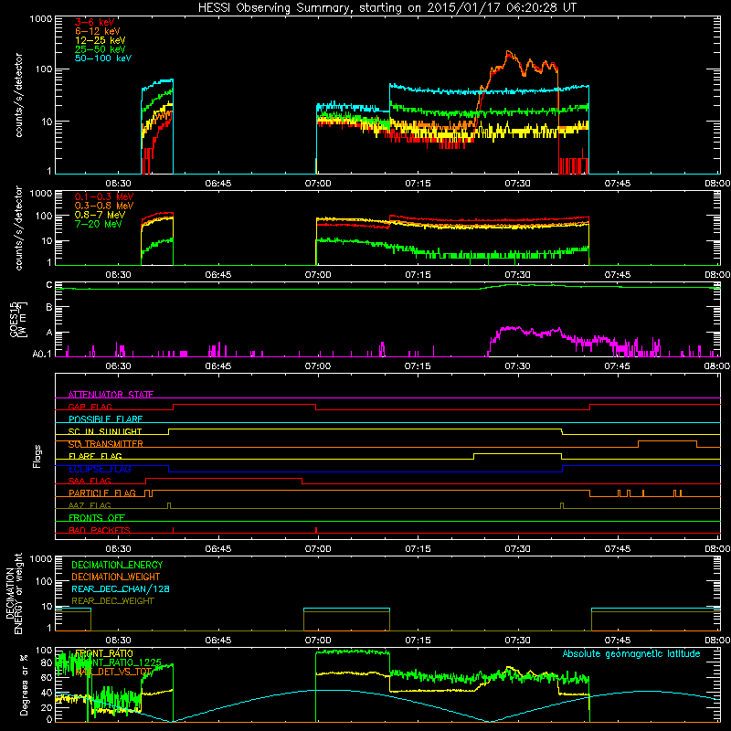731x731 pixels.
Task: Select the ECLIPSE_FLAG label
Action: click(100, 469)
